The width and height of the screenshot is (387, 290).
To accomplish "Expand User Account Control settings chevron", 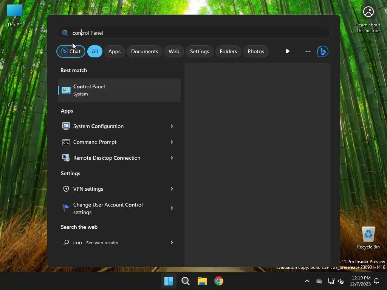I will point(172,208).
